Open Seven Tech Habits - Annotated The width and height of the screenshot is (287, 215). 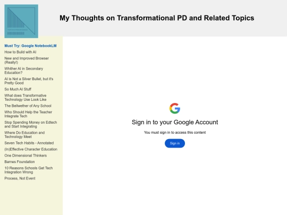tap(29, 143)
